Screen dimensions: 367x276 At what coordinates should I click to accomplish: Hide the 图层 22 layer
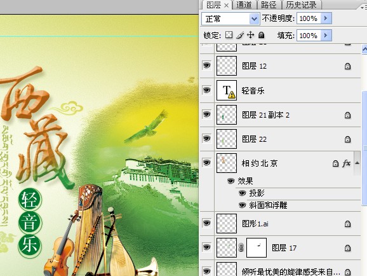(206, 139)
